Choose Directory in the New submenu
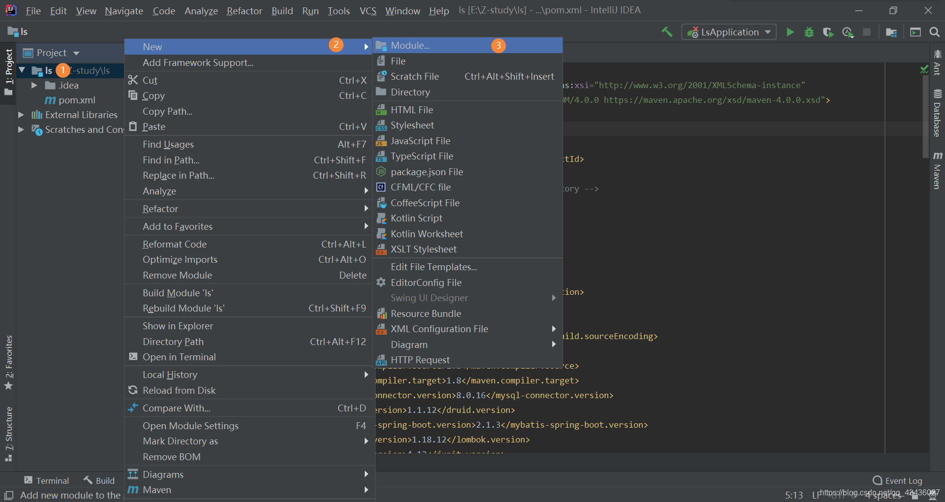The width and height of the screenshot is (945, 502). point(468,92)
